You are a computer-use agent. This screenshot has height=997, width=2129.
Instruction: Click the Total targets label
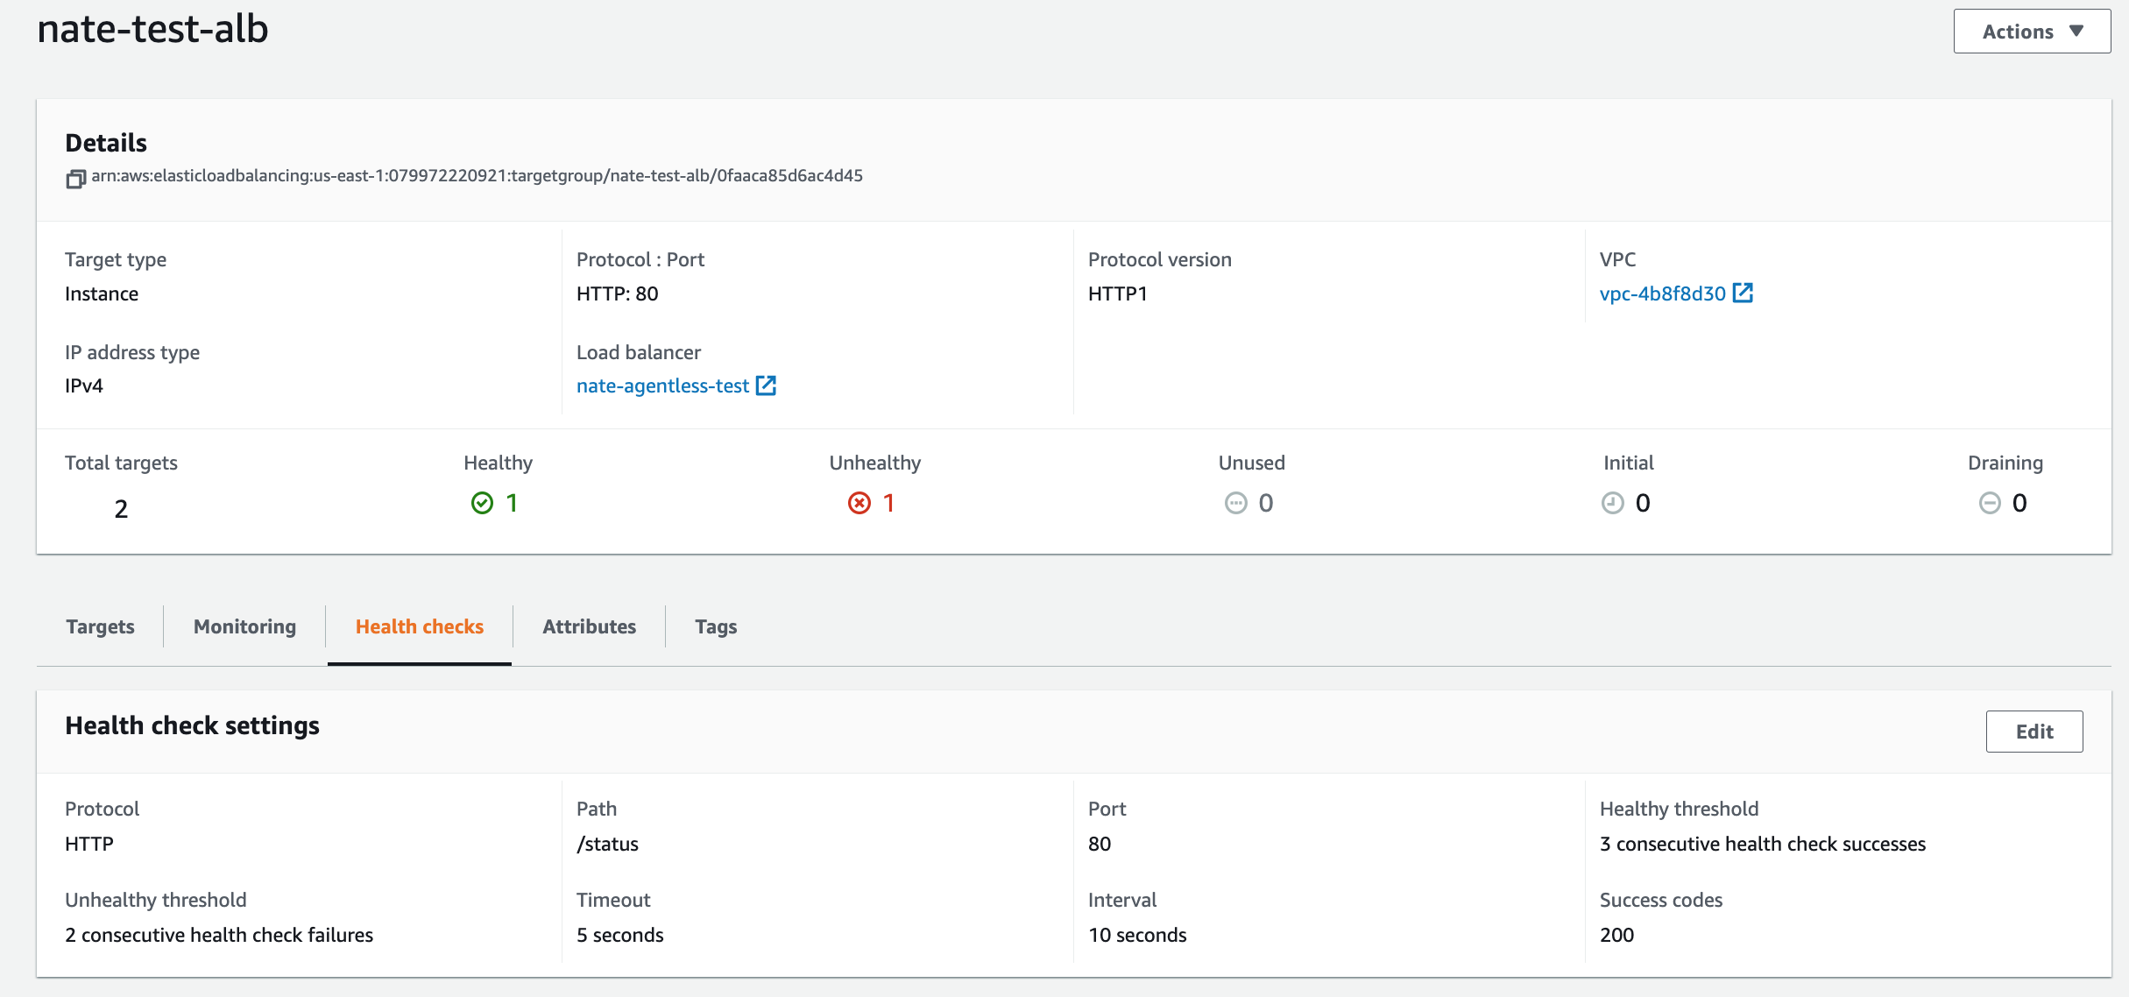tap(121, 463)
